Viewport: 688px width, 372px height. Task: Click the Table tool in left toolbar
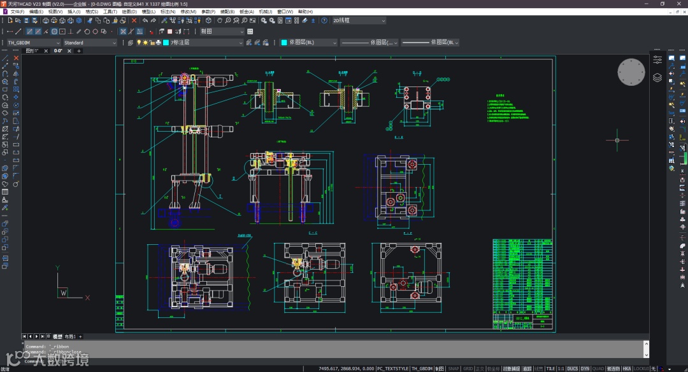tap(5, 191)
